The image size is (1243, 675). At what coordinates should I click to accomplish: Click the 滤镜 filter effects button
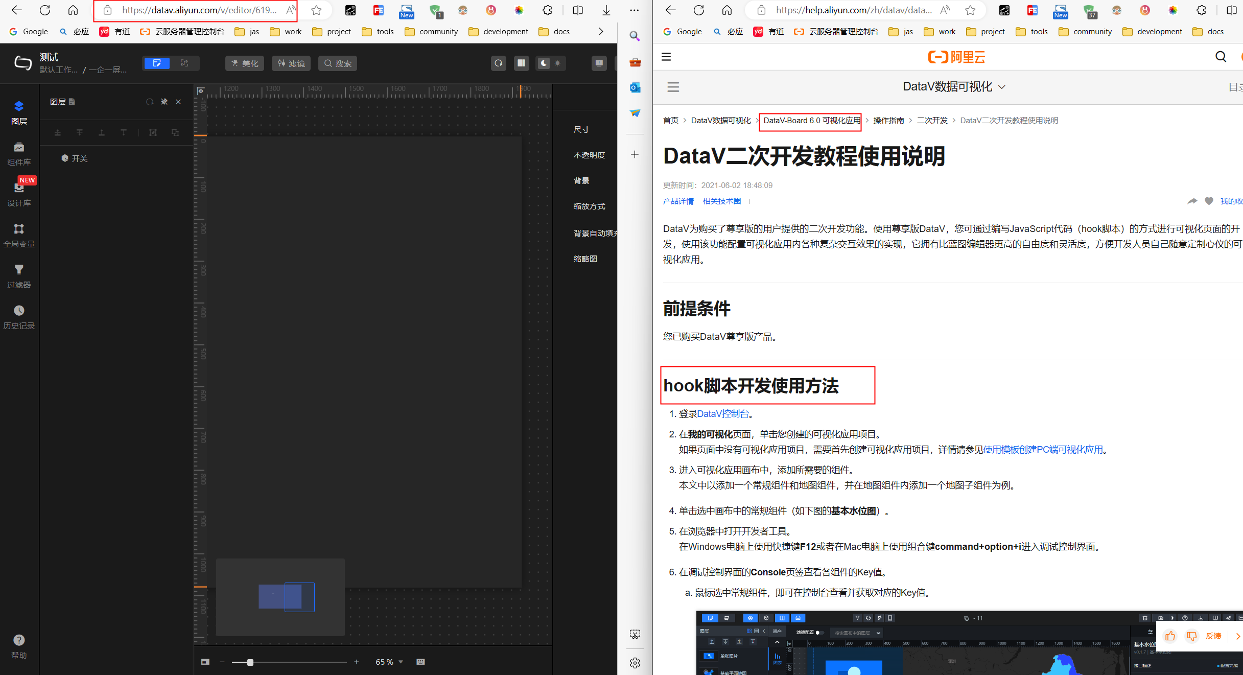click(x=291, y=63)
